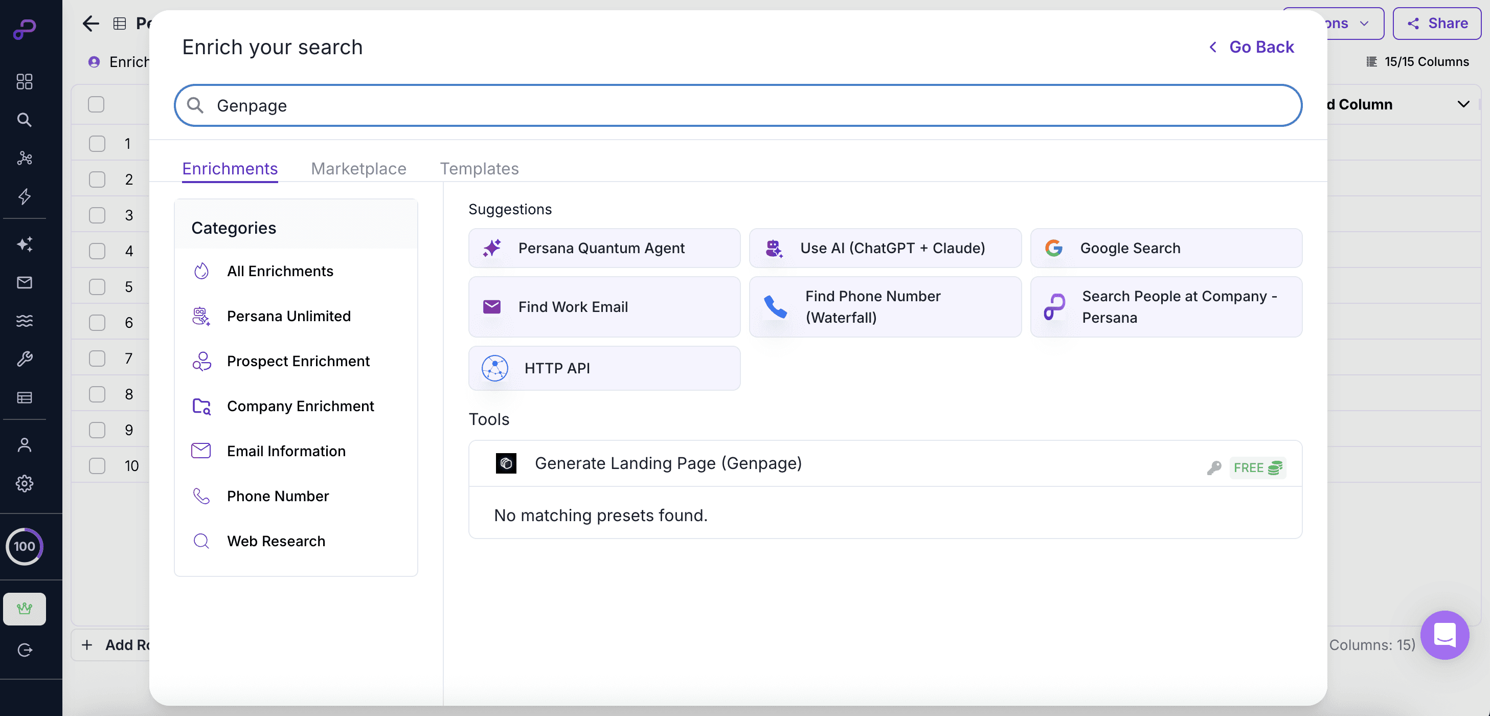Click the Persana logo in sidebar
This screenshot has height=716, width=1490.
click(25, 28)
